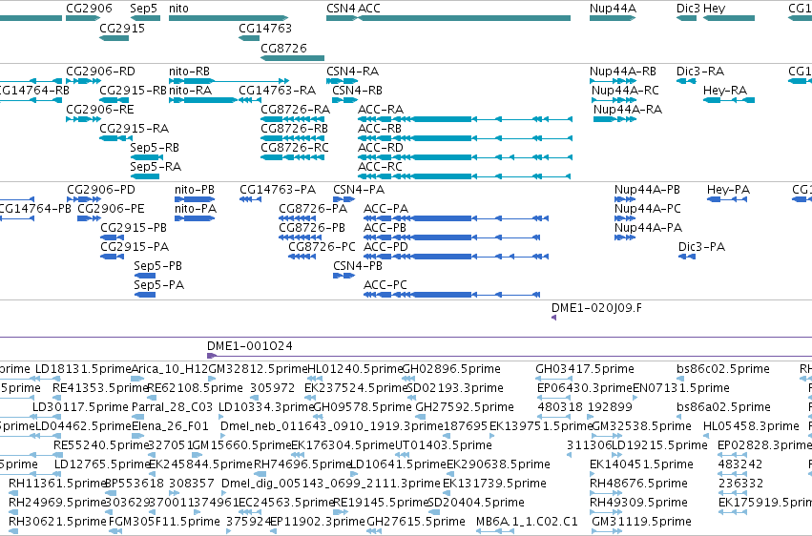Select EST RH30621.5prime
This screenshot has width=812, height=536.
pyautogui.click(x=57, y=521)
